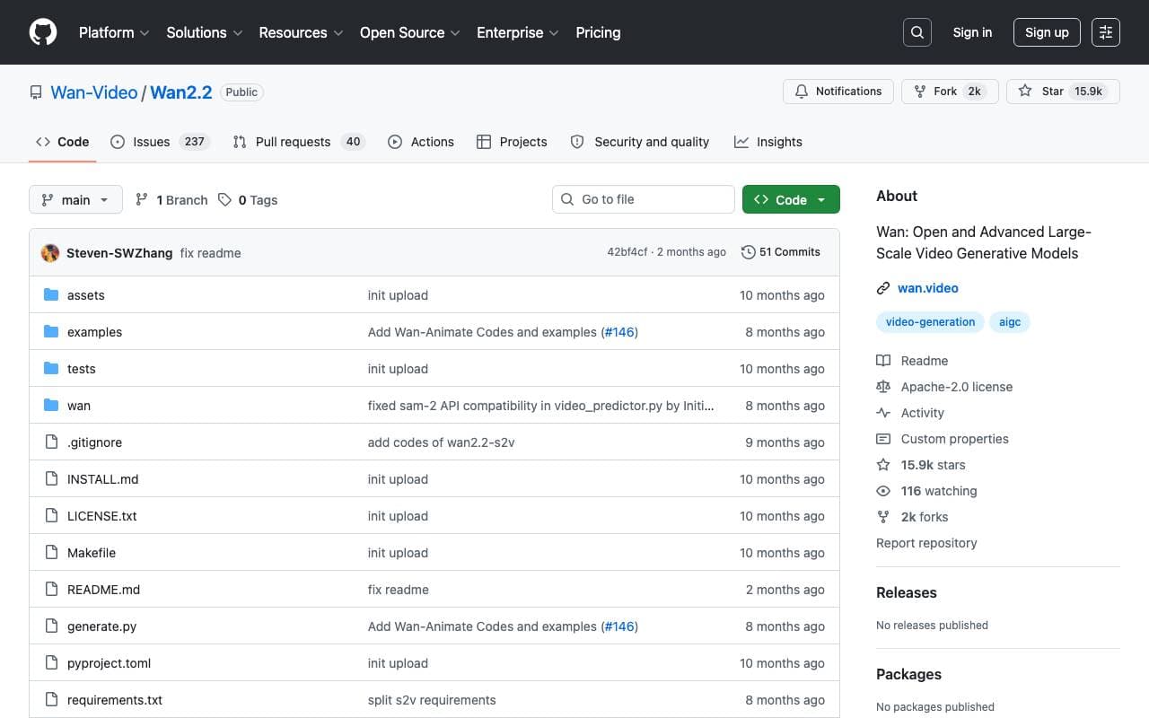Open 'add codes of wan2.2-s2v' commit message
This screenshot has height=718, width=1149.
[x=442, y=442]
